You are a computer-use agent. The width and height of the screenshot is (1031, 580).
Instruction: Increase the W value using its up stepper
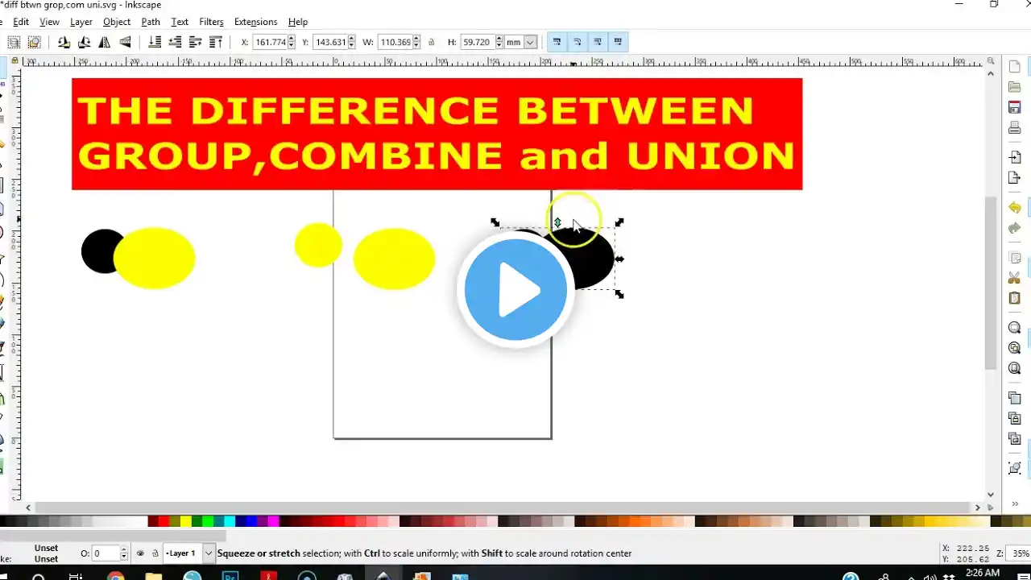[416, 39]
